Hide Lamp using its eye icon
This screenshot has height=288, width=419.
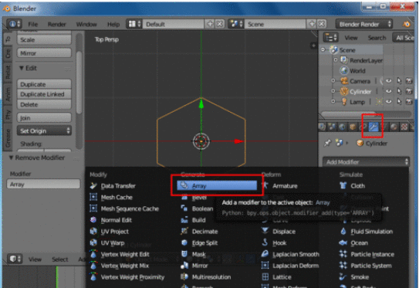pyautogui.click(x=389, y=102)
